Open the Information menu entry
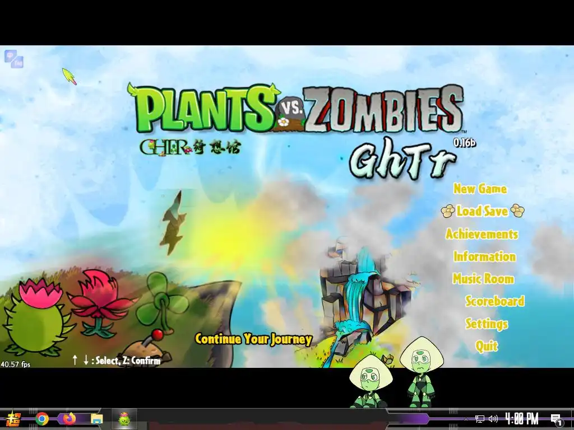The image size is (574, 430). tap(484, 256)
